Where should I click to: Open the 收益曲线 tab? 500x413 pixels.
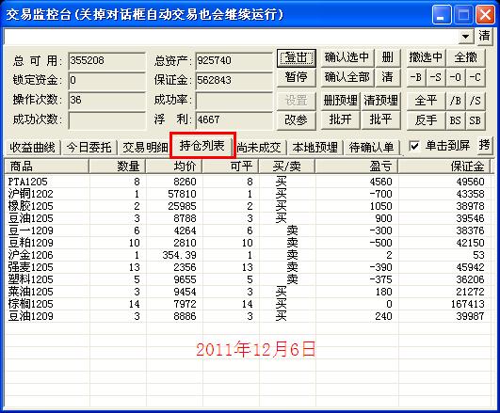[32, 148]
